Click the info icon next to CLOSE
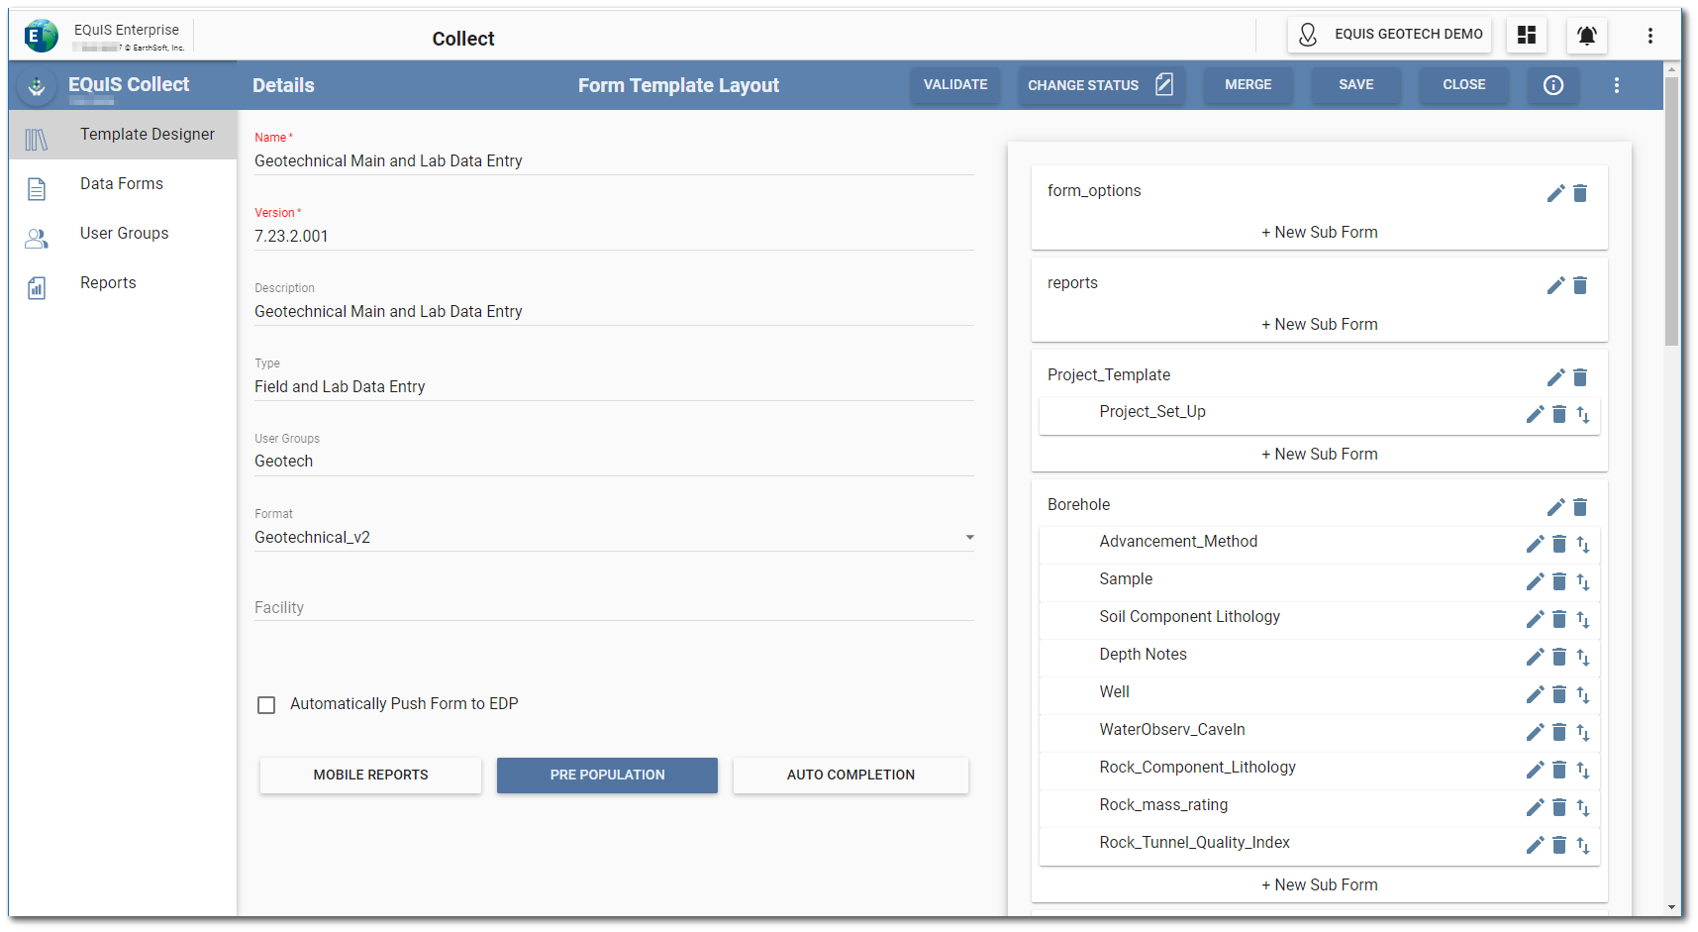 [x=1552, y=85]
